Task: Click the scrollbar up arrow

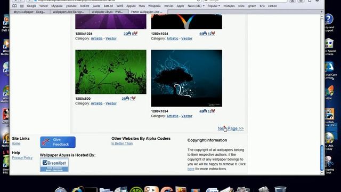Action: coord(322,17)
